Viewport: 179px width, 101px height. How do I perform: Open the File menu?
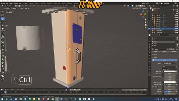(4, 3)
